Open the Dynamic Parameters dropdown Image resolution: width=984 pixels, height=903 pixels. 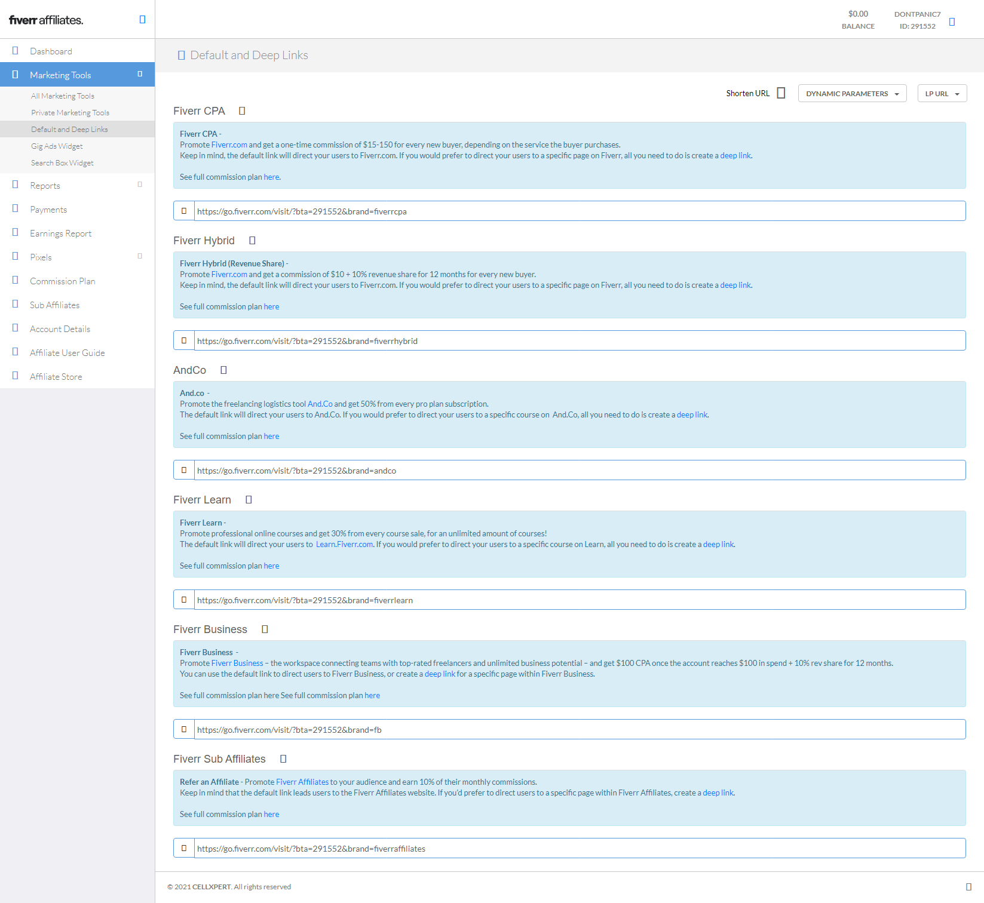pos(852,94)
